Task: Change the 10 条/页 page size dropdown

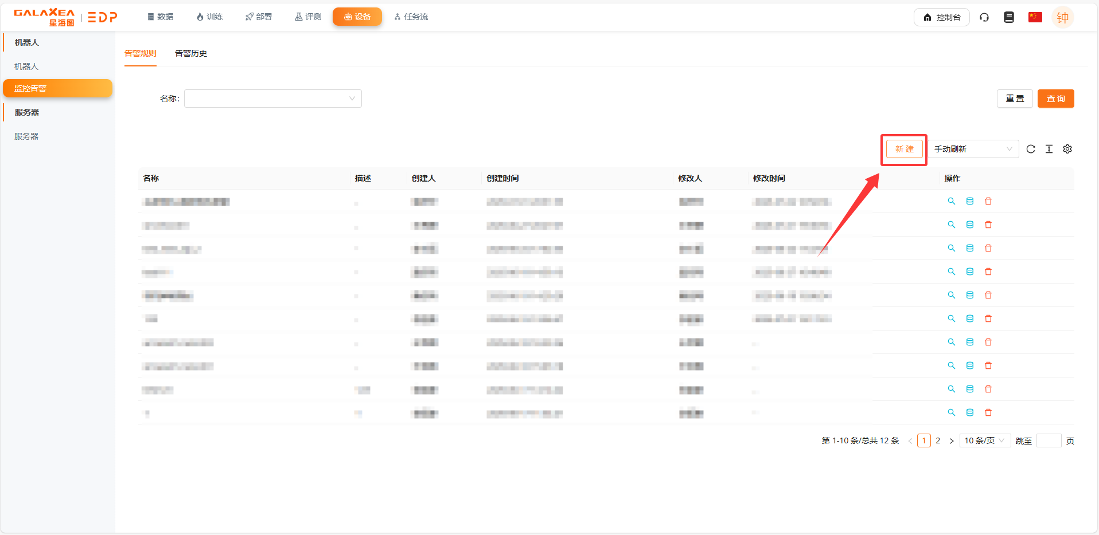Action: pos(985,440)
